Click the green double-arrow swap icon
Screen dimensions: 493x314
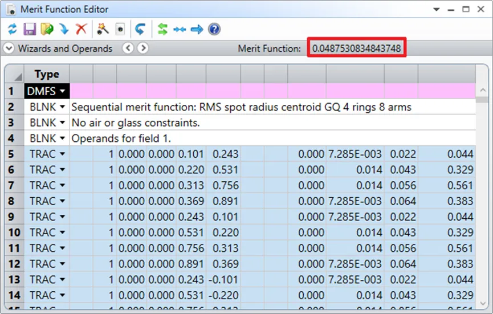[162, 29]
